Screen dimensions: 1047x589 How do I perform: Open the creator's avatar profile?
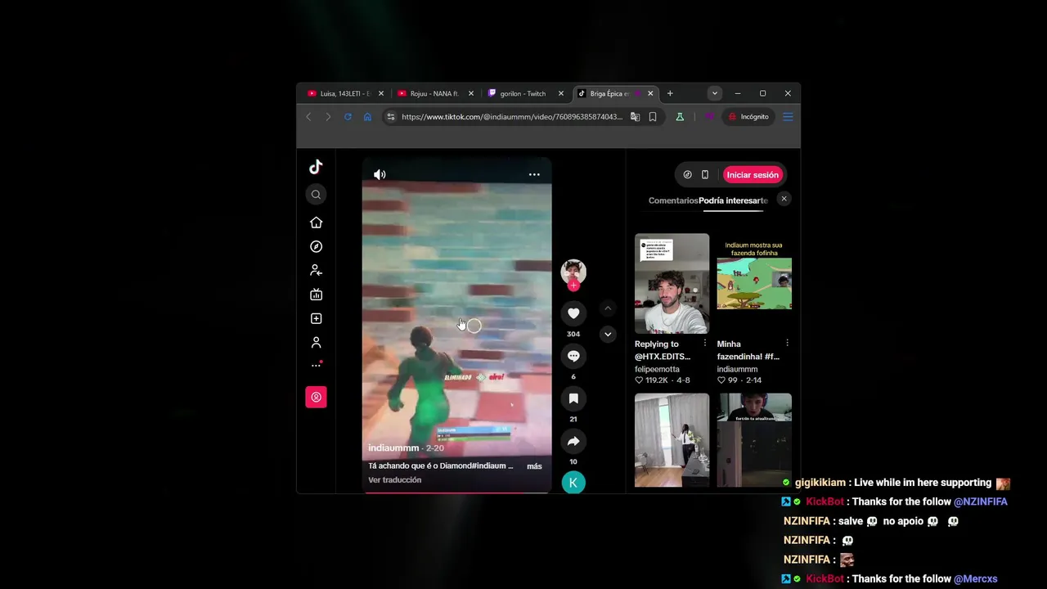click(573, 271)
